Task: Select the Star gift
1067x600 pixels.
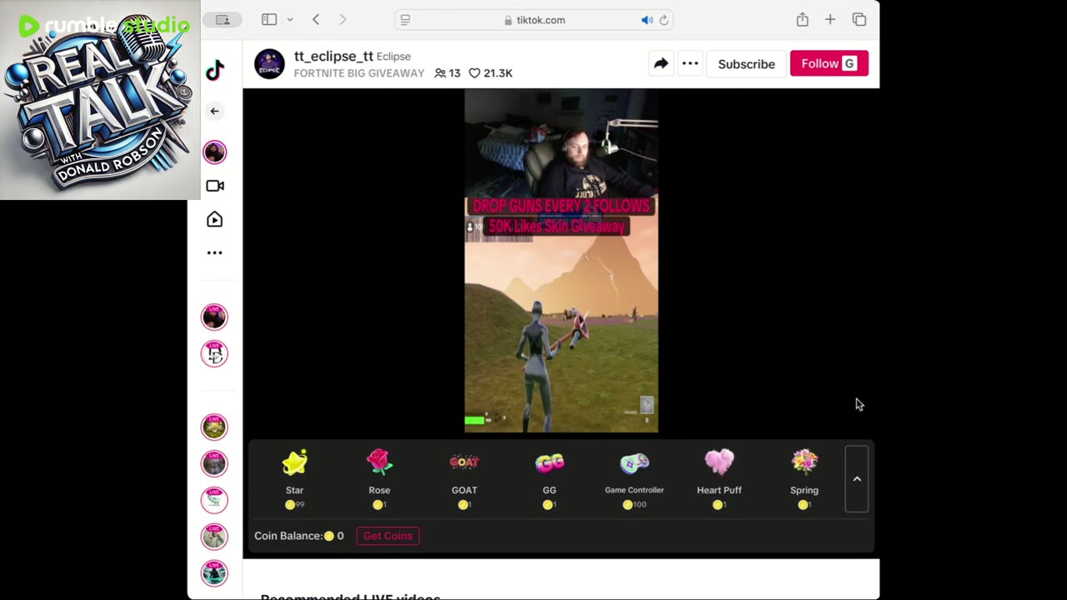Action: coord(294,478)
